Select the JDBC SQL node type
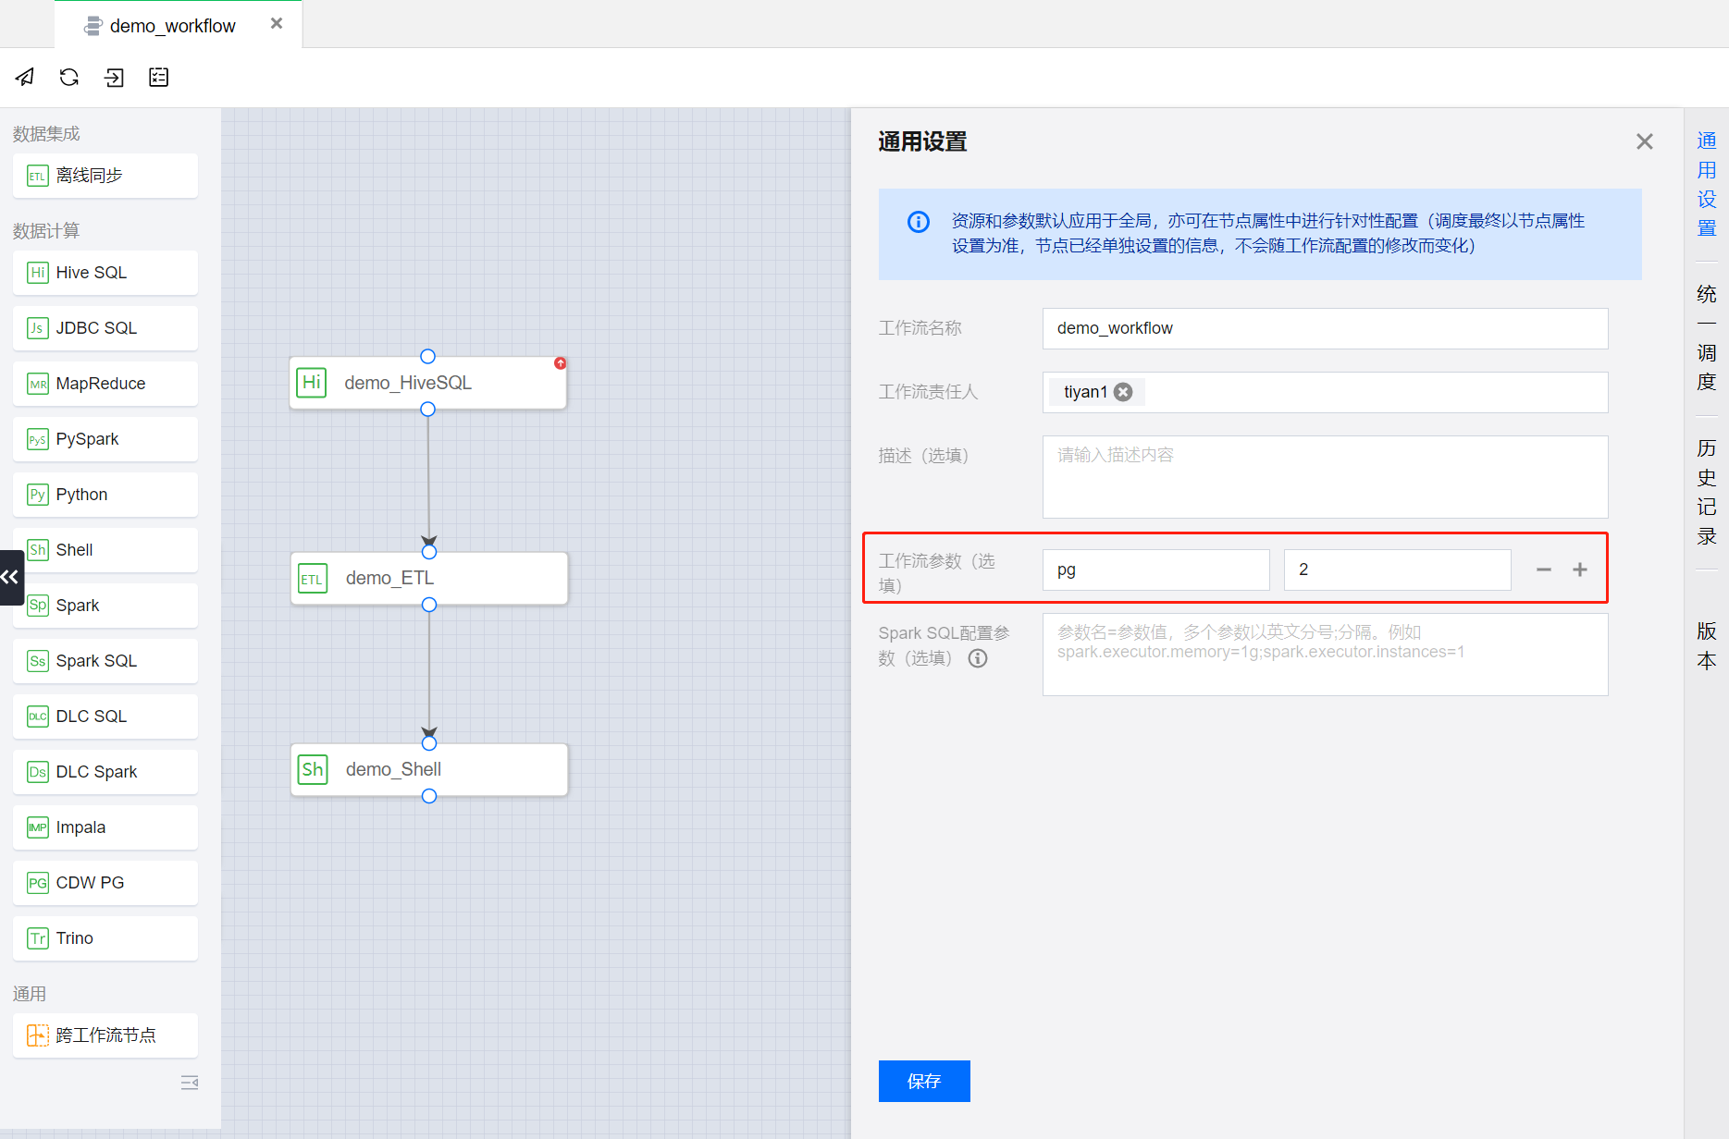 tap(105, 328)
